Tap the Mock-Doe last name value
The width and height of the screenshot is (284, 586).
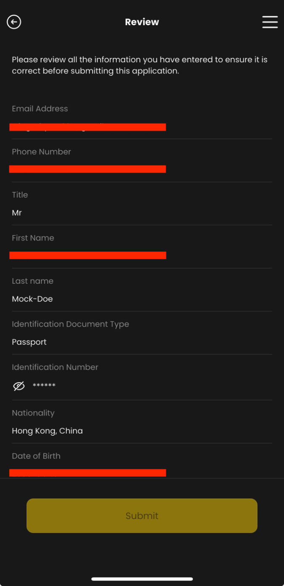click(32, 299)
